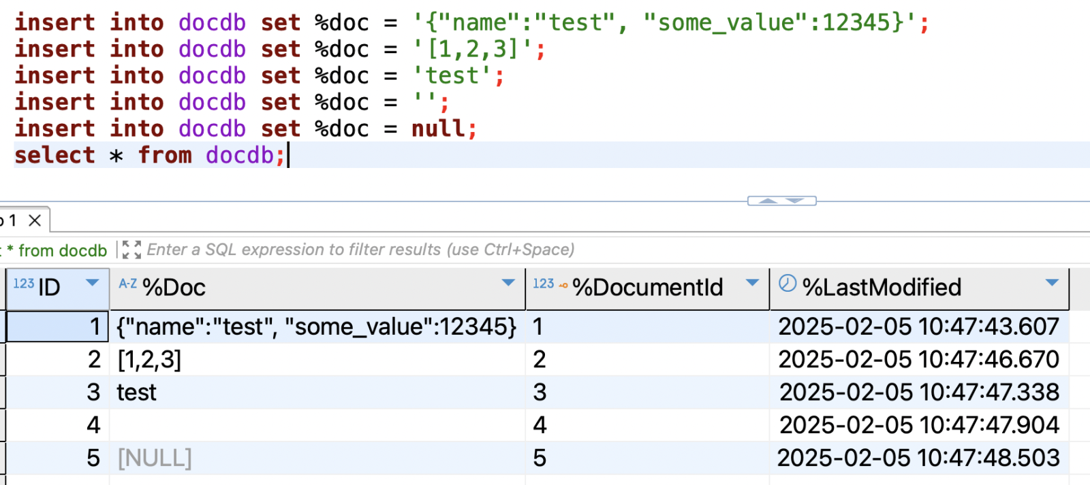Open the %DocumentId column dropdown arrow

(752, 283)
